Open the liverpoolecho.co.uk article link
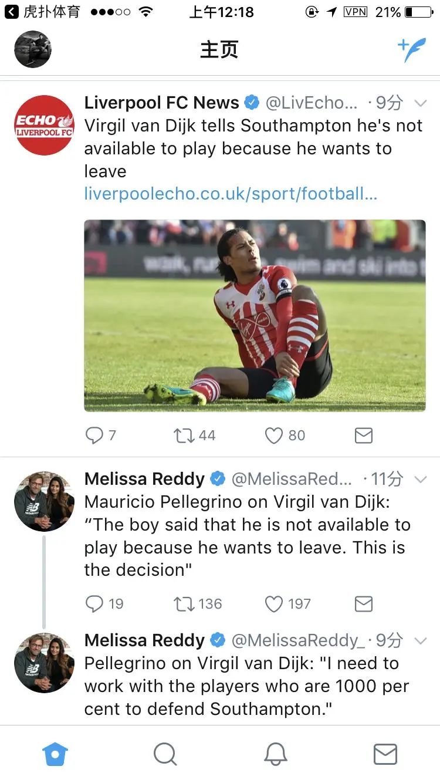Image resolution: width=440 pixels, height=783 pixels. [x=231, y=194]
